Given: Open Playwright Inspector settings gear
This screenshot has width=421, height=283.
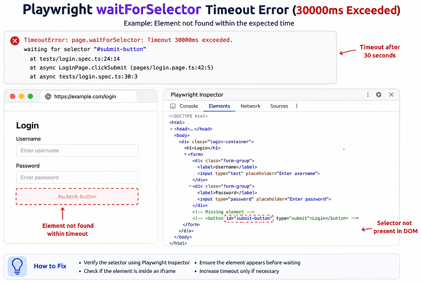Looking at the screenshot, I should click(x=379, y=94).
